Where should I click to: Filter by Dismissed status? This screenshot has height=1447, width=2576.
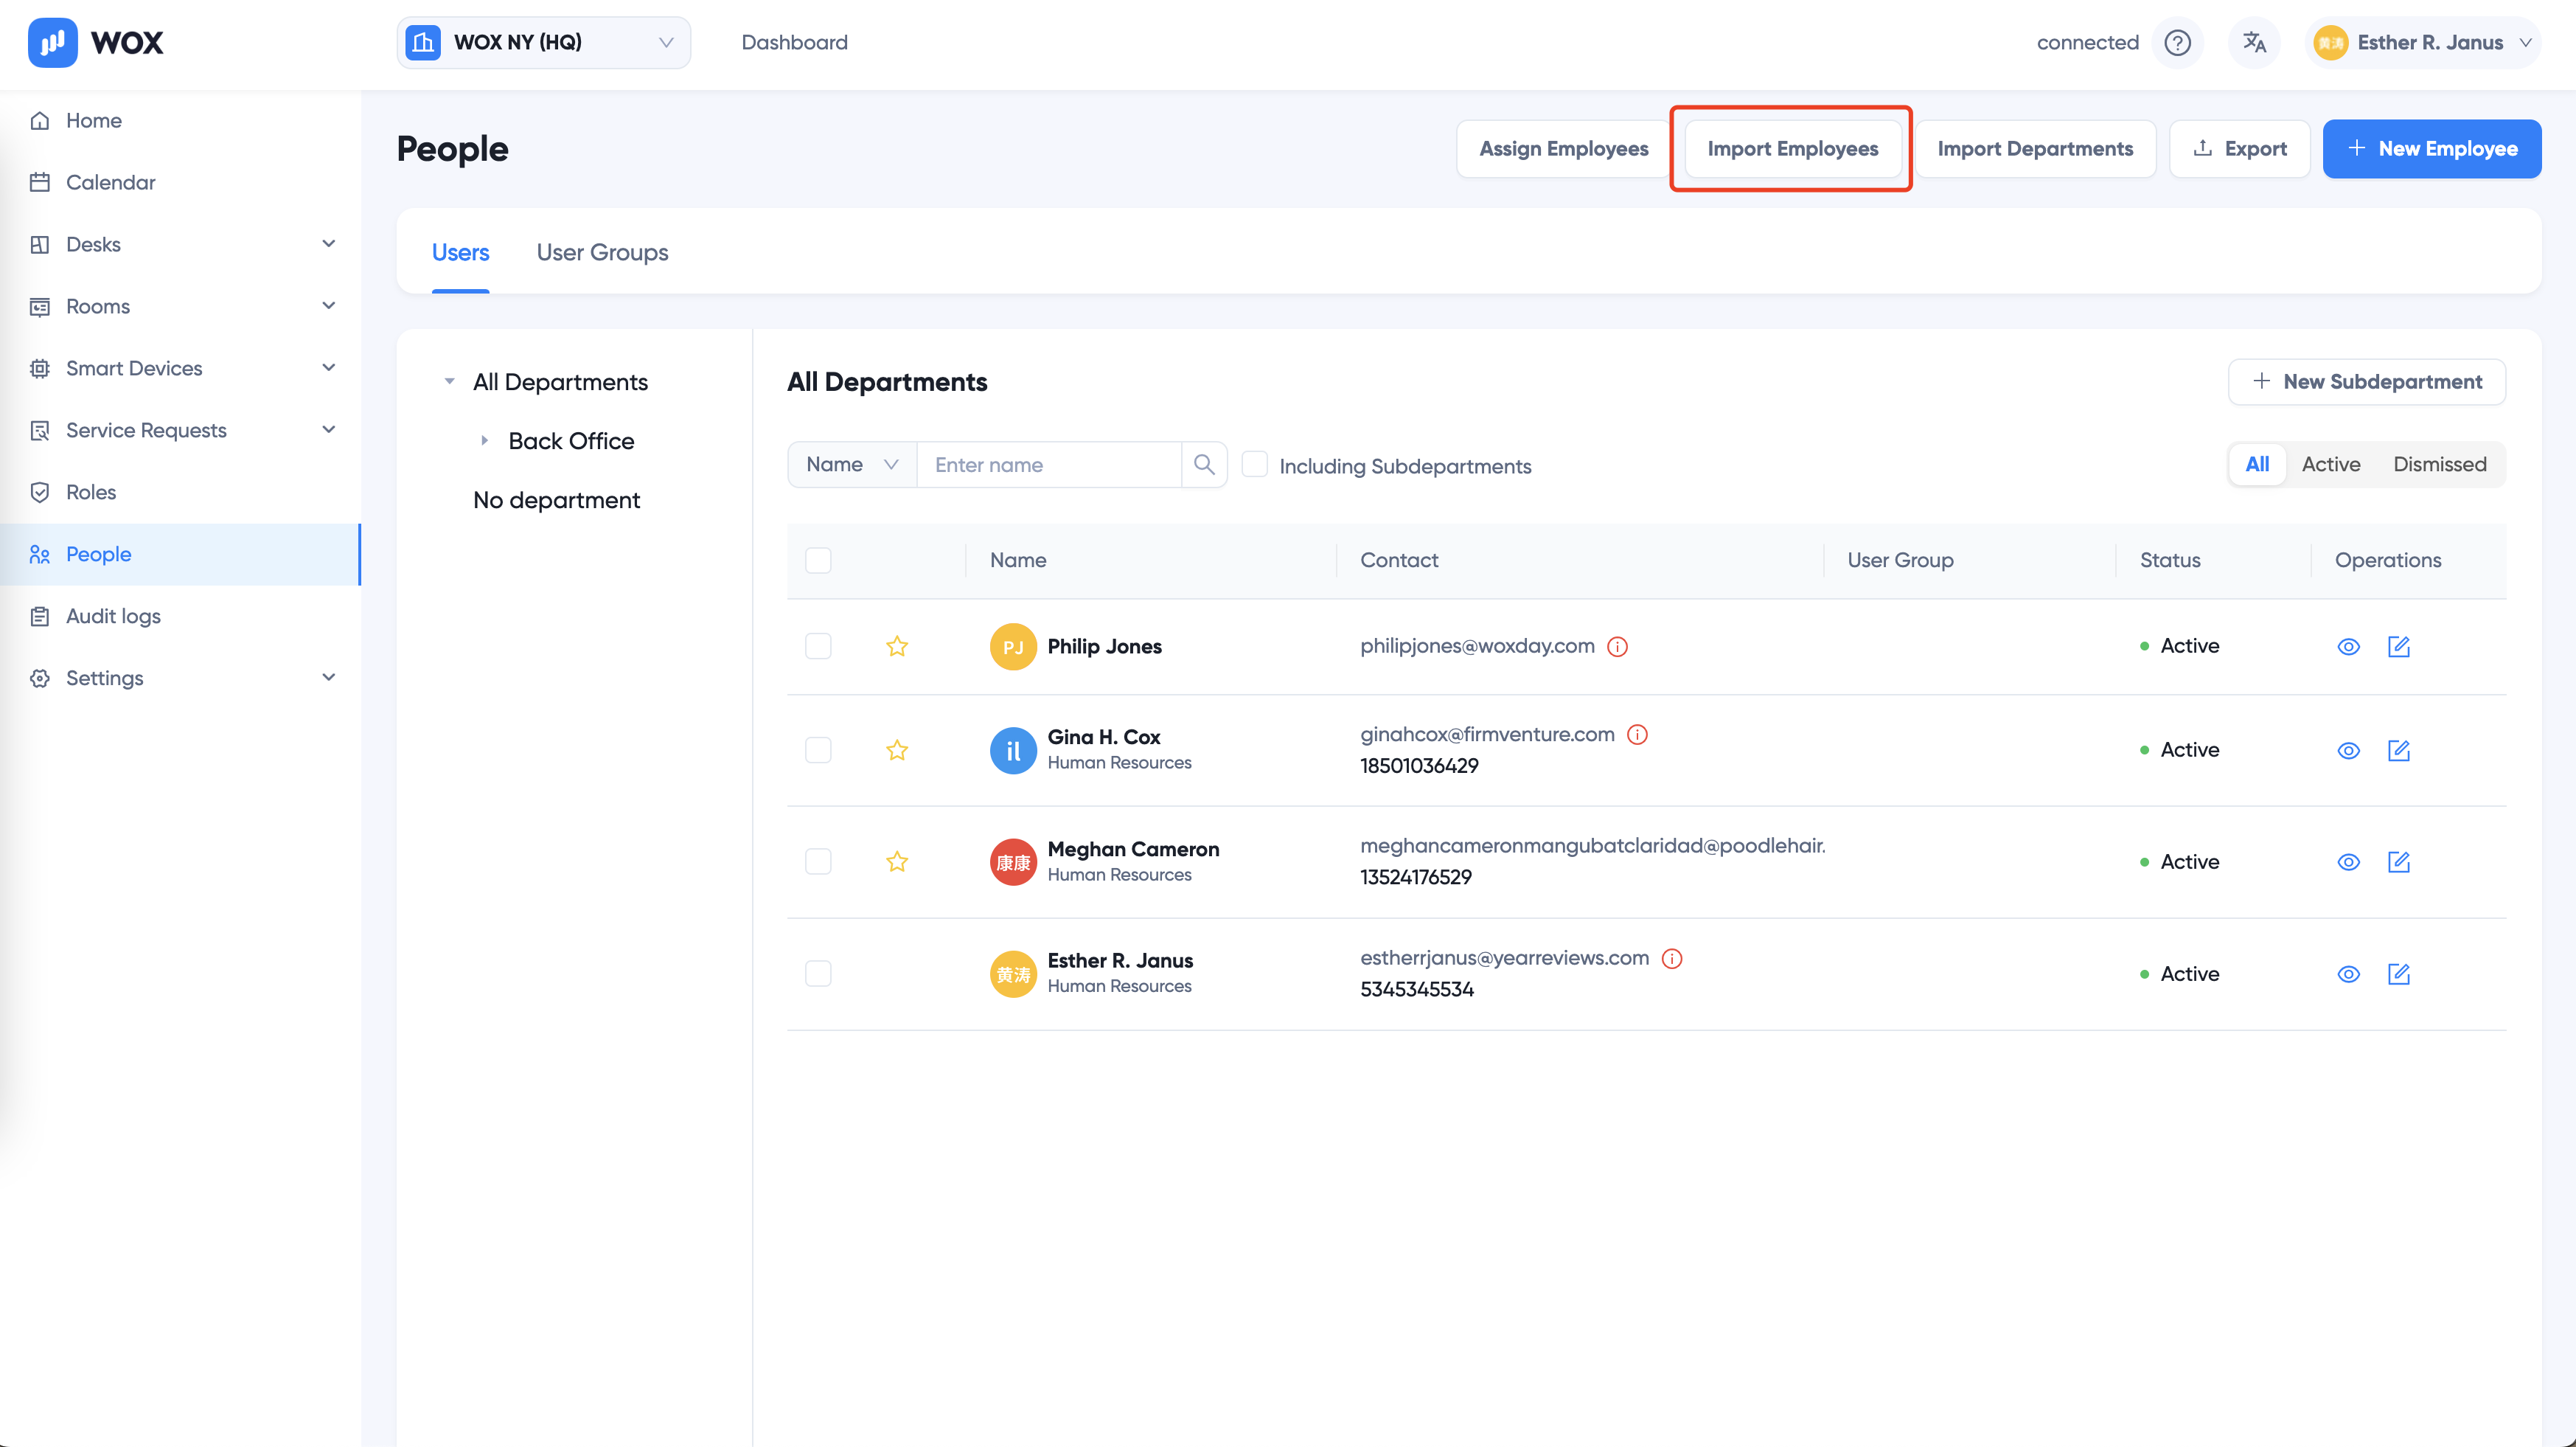[2439, 464]
